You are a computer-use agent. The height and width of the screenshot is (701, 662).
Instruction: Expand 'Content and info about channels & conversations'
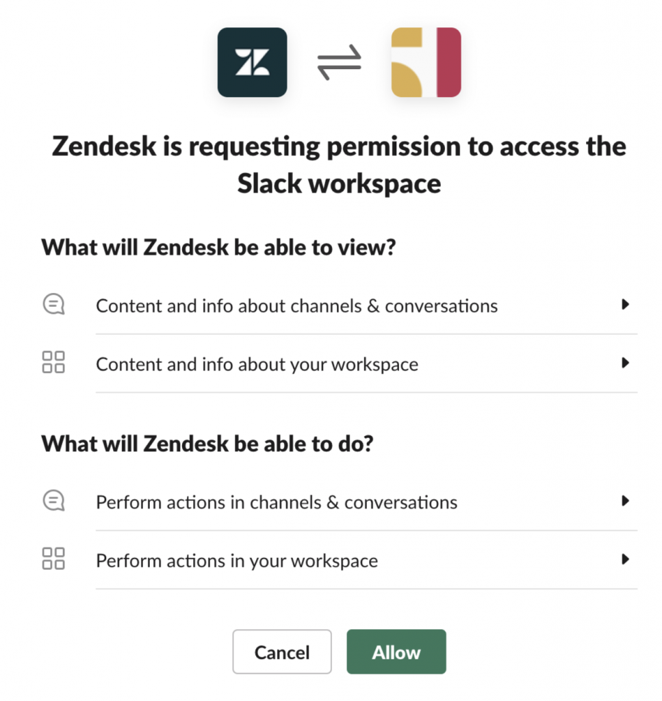(x=296, y=306)
